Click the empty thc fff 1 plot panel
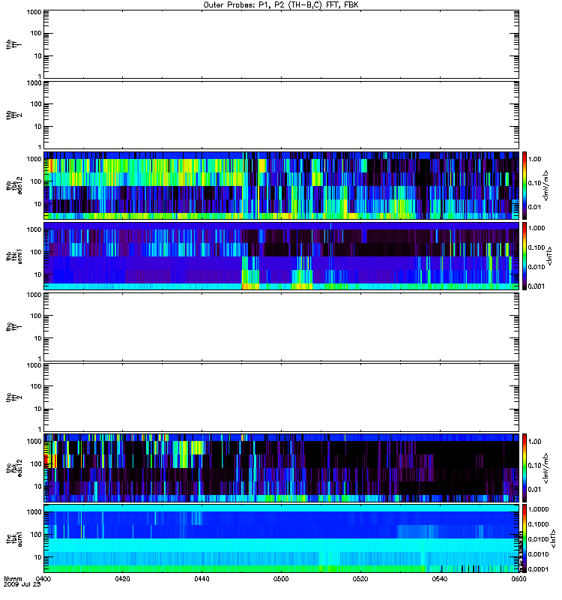This screenshot has width=562, height=600. click(x=281, y=327)
